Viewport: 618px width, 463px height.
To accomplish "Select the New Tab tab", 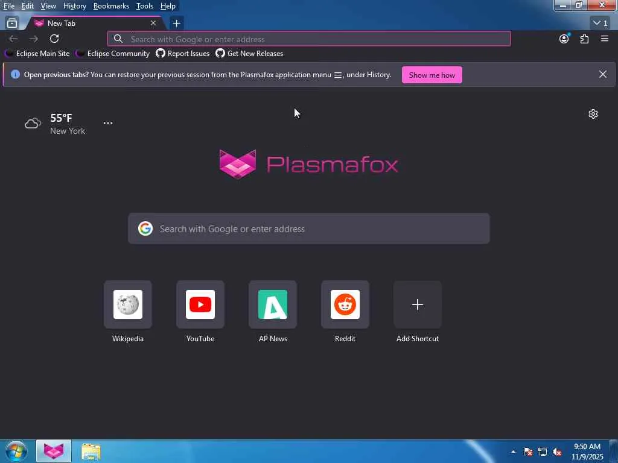I will (x=95, y=24).
